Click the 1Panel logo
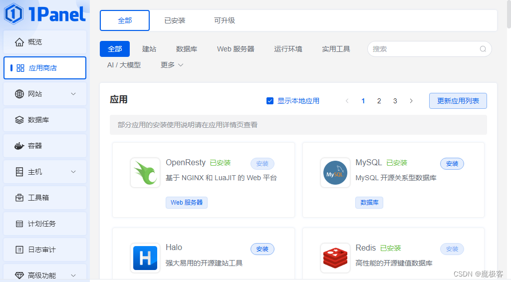The width and height of the screenshot is (511, 282). tap(45, 13)
